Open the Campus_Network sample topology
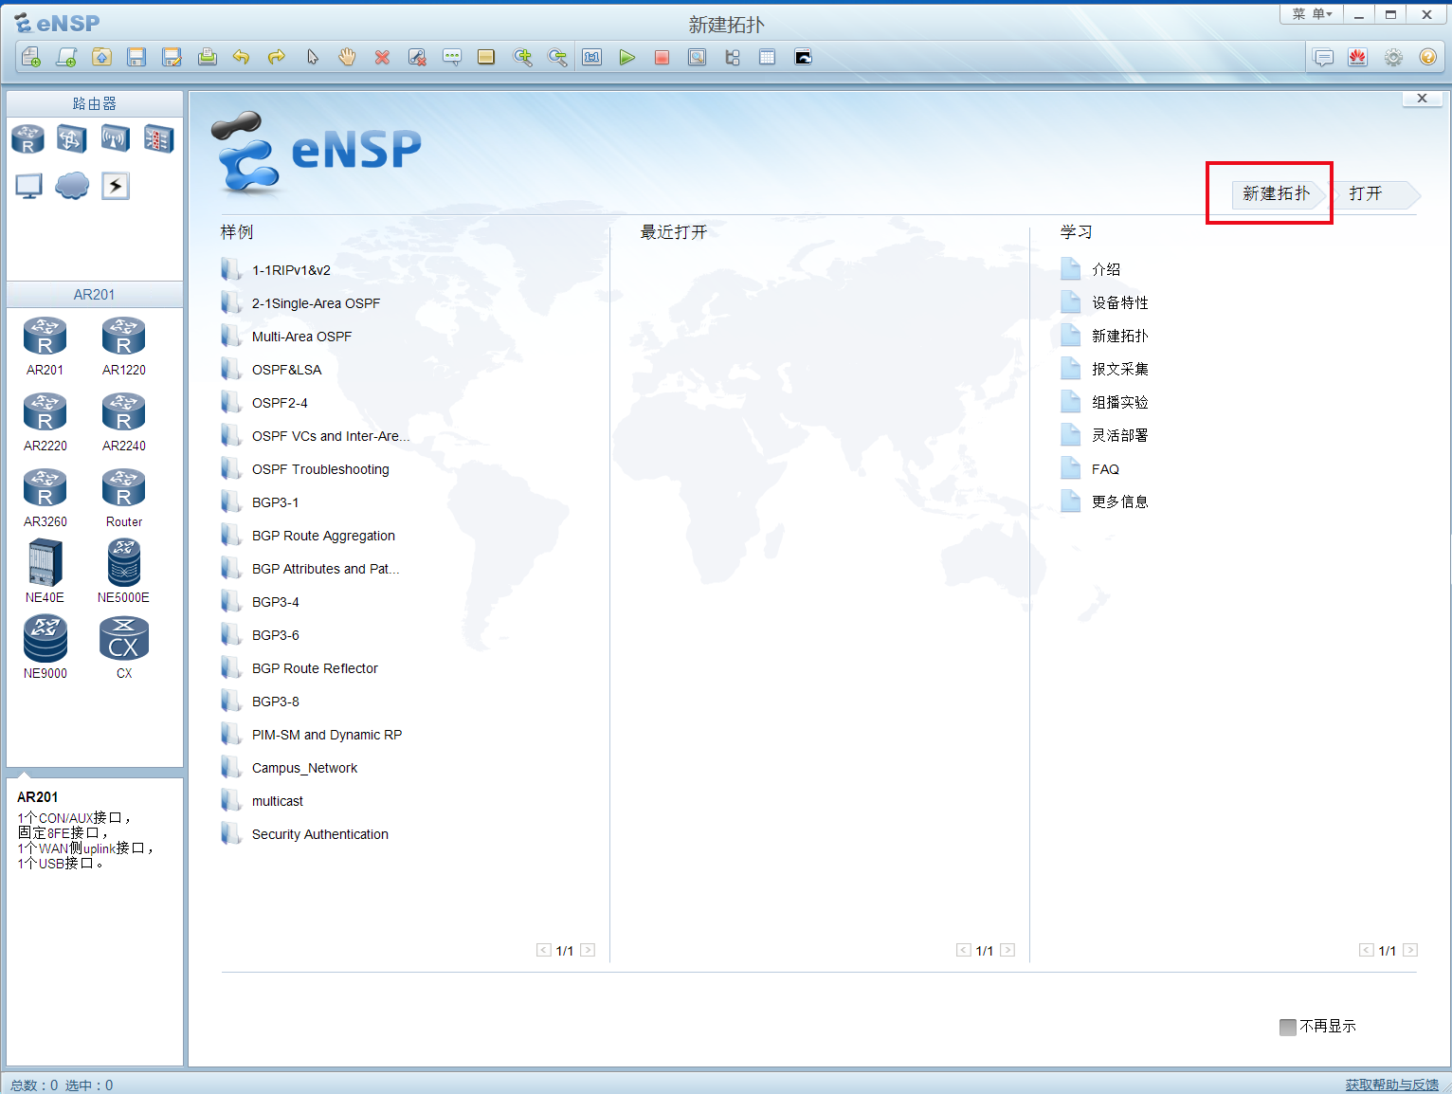The width and height of the screenshot is (1452, 1094). click(304, 768)
